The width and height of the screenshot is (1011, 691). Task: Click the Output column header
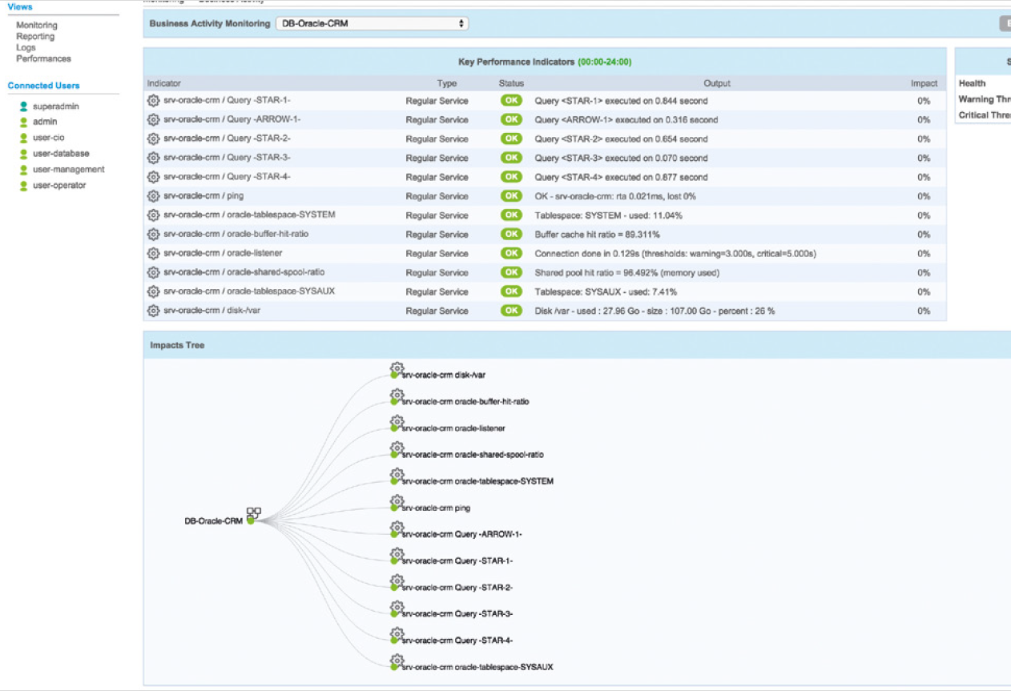point(717,83)
